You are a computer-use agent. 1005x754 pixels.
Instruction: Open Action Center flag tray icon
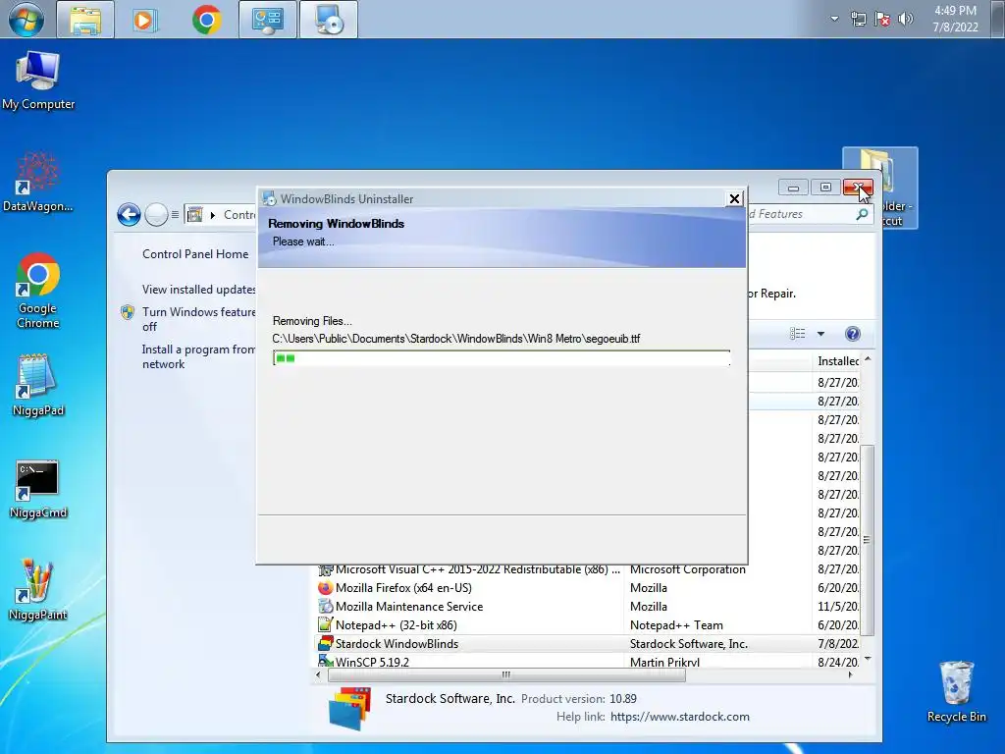pyautogui.click(x=882, y=20)
